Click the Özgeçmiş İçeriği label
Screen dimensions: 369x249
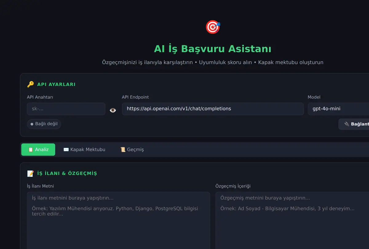[233, 186]
